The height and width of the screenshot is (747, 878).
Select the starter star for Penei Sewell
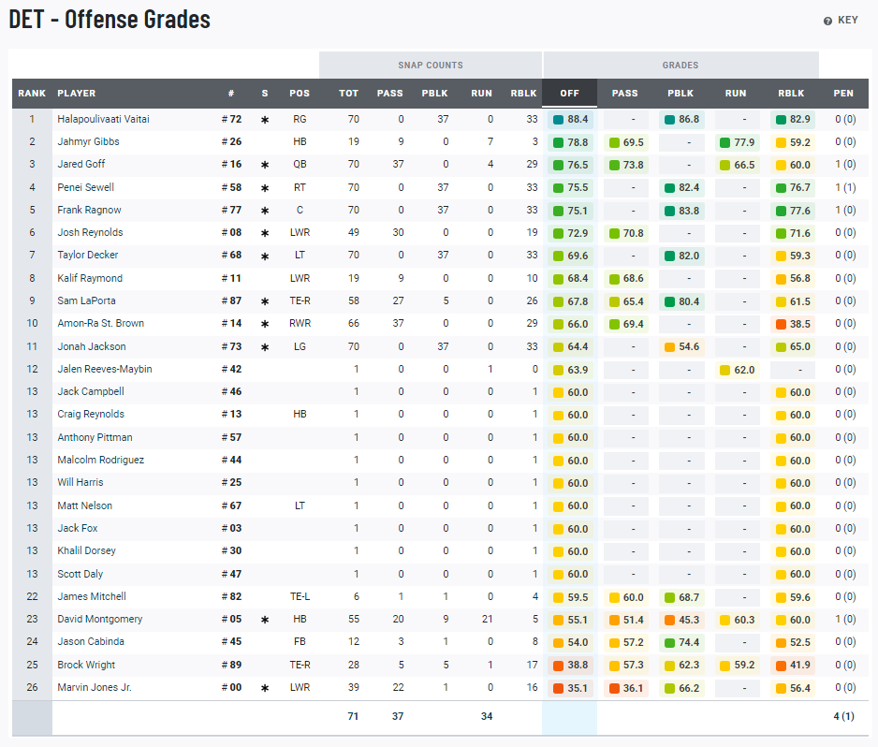pyautogui.click(x=265, y=187)
